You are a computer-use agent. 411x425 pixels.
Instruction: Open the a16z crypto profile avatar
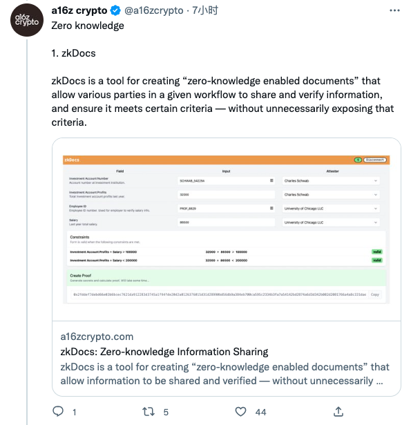27,20
